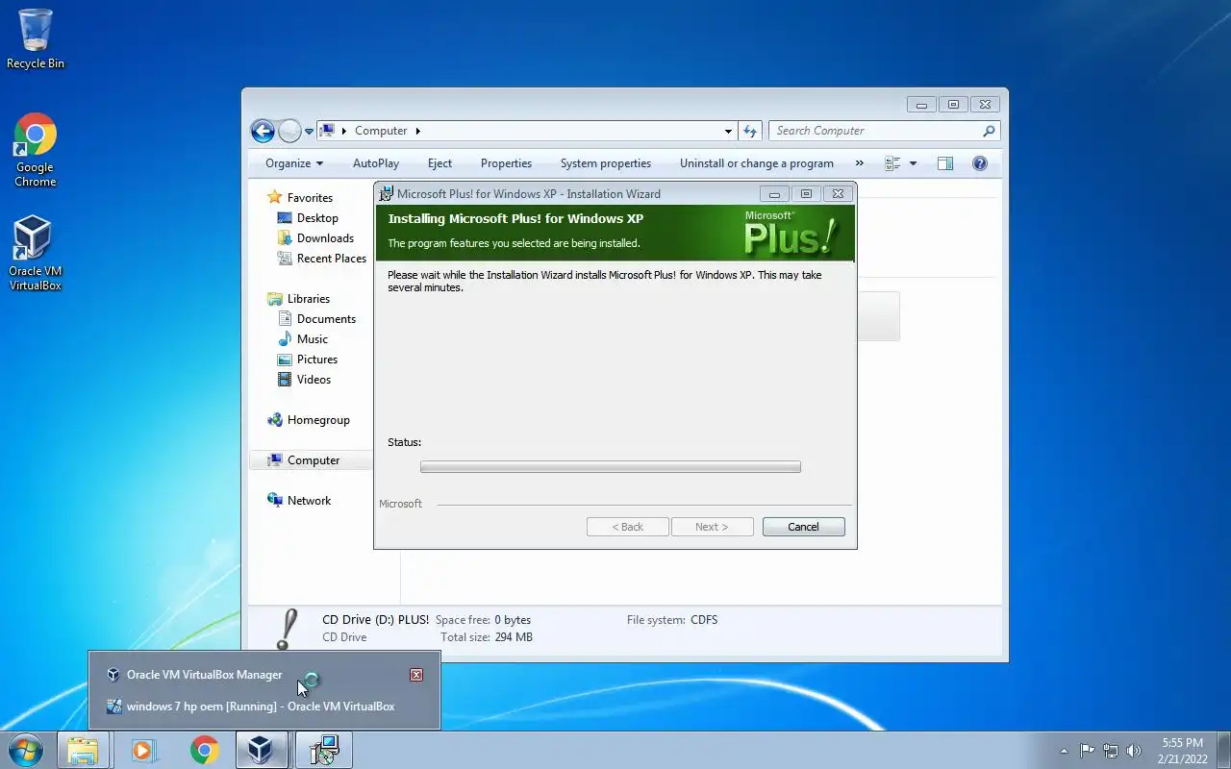
Task: Open the recent pages dropdown beside Forward
Action: (310, 132)
